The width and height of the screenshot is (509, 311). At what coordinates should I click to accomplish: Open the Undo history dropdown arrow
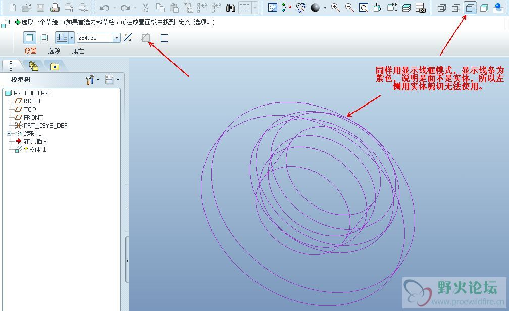pyautogui.click(x=115, y=7)
